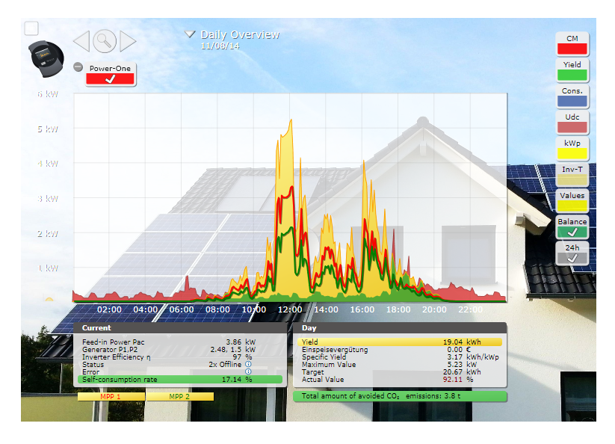Image resolution: width=615 pixels, height=444 pixels.
Task: Toggle the Udc voltage series
Action: tap(572, 123)
